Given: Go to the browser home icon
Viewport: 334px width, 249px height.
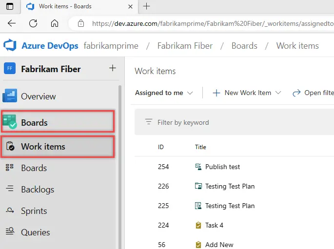Looking at the screenshot, I should (x=55, y=23).
